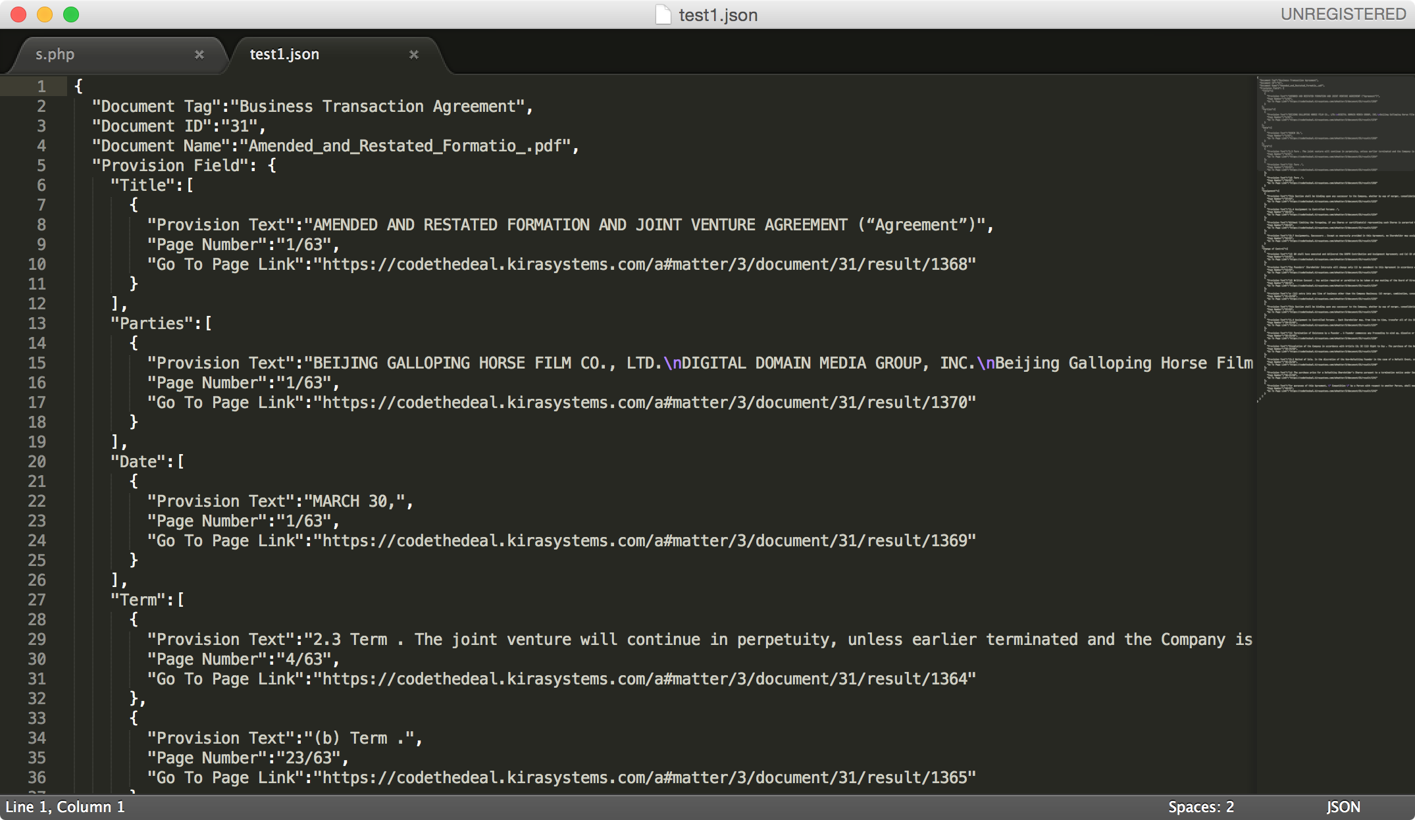Click the "Parties" key on line 13
The height and width of the screenshot is (820, 1415).
(x=152, y=324)
